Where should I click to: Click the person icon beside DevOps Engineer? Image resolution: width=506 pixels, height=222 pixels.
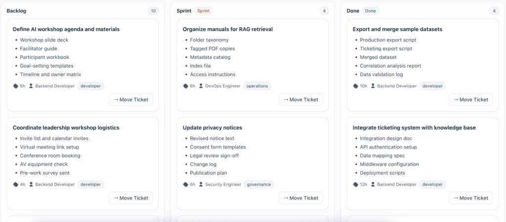tap(201, 86)
